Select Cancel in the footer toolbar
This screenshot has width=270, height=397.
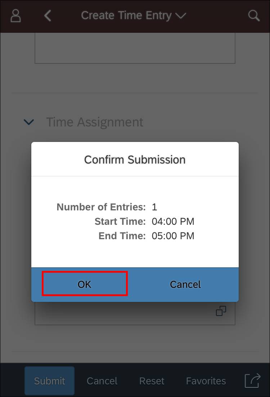[102, 381]
